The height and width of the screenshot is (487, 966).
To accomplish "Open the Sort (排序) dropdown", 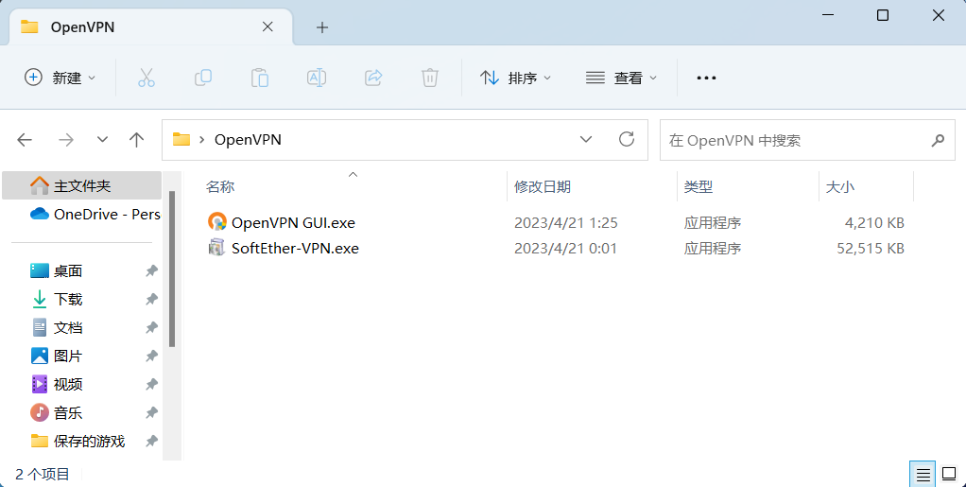I will point(515,78).
